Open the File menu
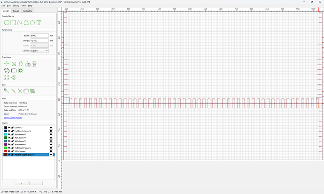This screenshot has width=324, height=194. point(3,6)
